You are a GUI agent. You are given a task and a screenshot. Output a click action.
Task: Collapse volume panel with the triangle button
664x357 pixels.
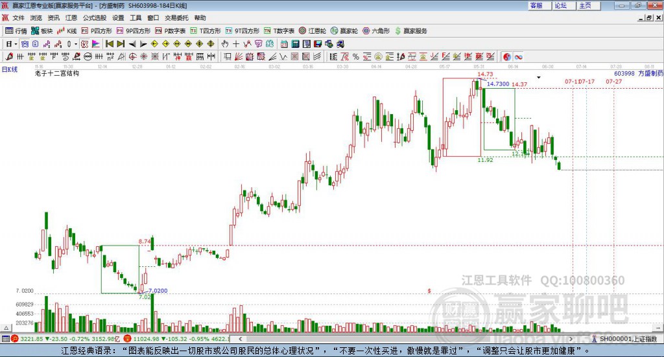coord(6,327)
